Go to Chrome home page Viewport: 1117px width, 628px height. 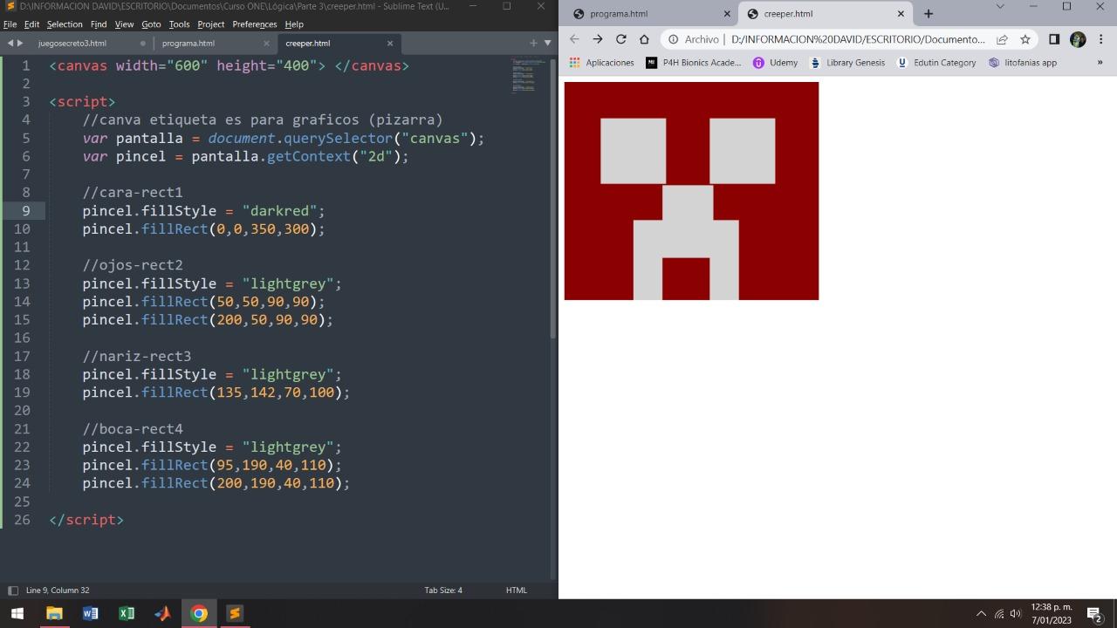click(644, 39)
